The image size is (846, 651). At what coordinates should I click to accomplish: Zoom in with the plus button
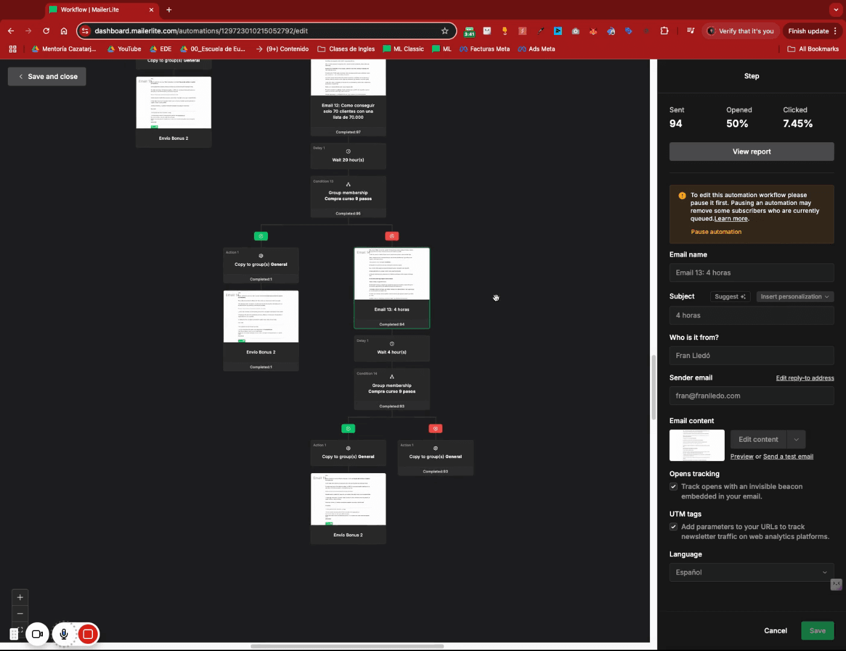click(20, 597)
